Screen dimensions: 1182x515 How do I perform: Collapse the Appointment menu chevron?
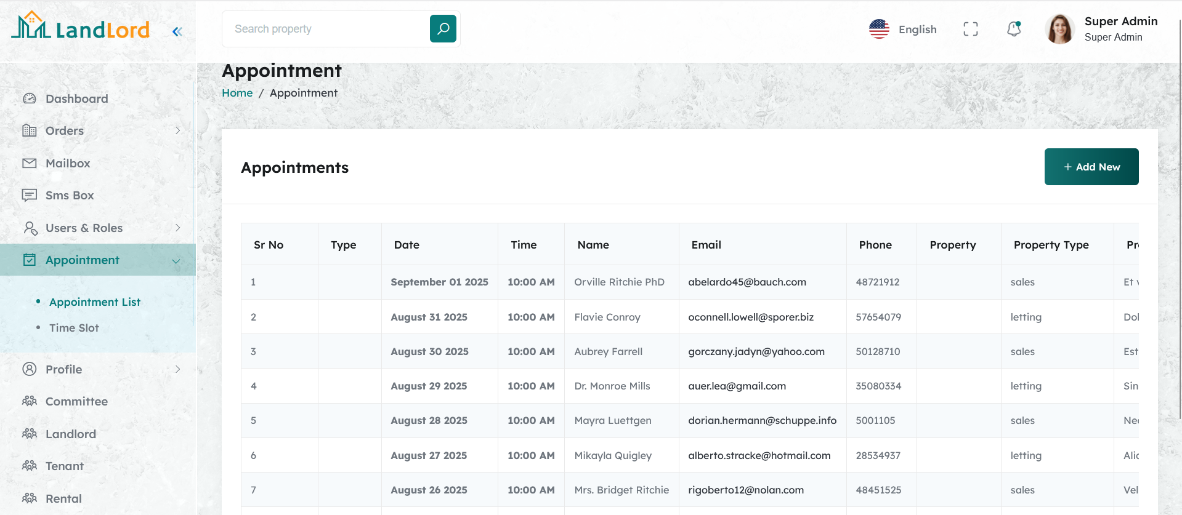point(176,261)
